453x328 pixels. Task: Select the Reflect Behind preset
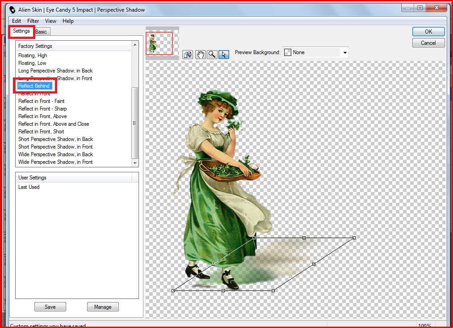[34, 86]
